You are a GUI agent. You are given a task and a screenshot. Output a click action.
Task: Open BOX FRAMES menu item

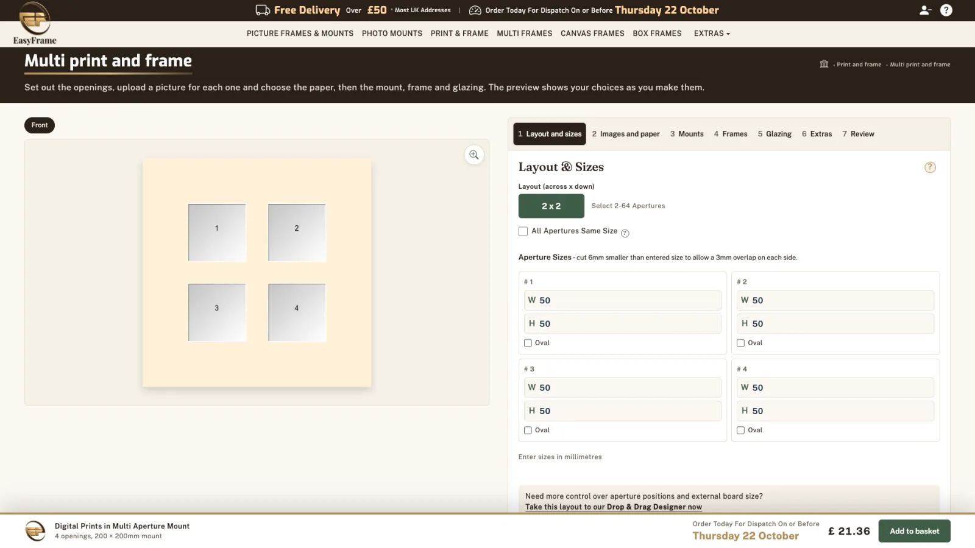click(657, 33)
